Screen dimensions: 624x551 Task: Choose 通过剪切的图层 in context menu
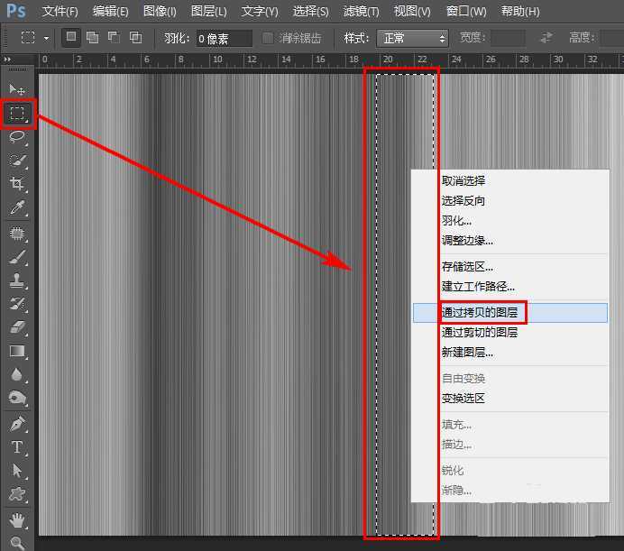tap(509, 332)
